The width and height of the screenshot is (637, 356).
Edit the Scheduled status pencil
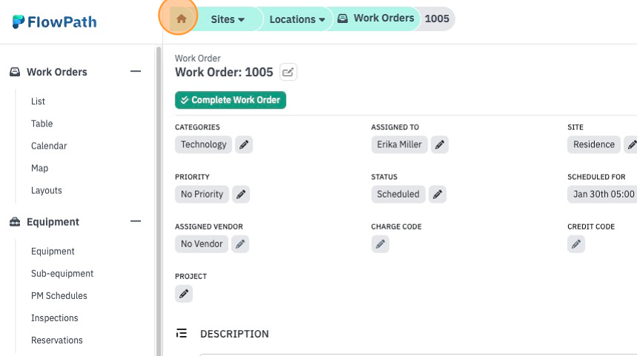(x=437, y=195)
